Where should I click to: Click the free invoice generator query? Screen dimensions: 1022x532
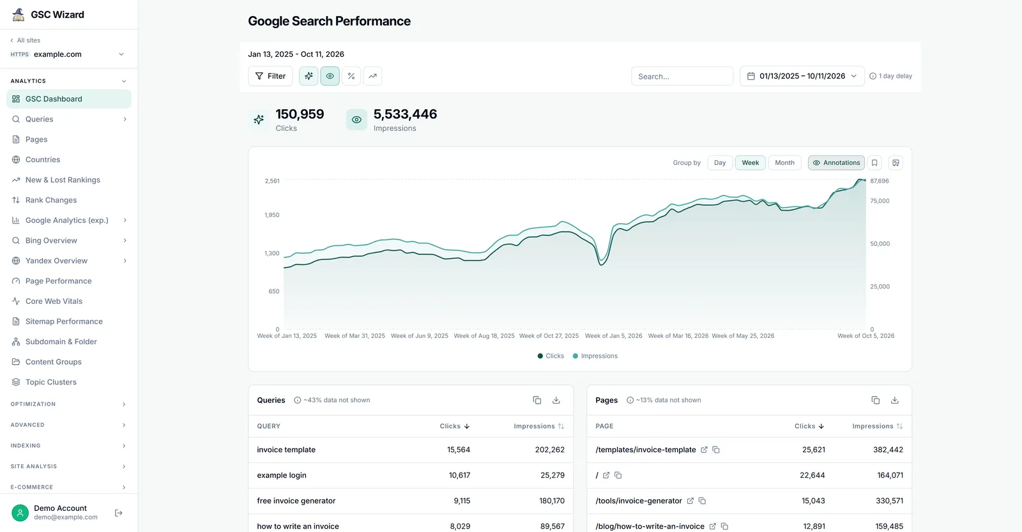[296, 501]
